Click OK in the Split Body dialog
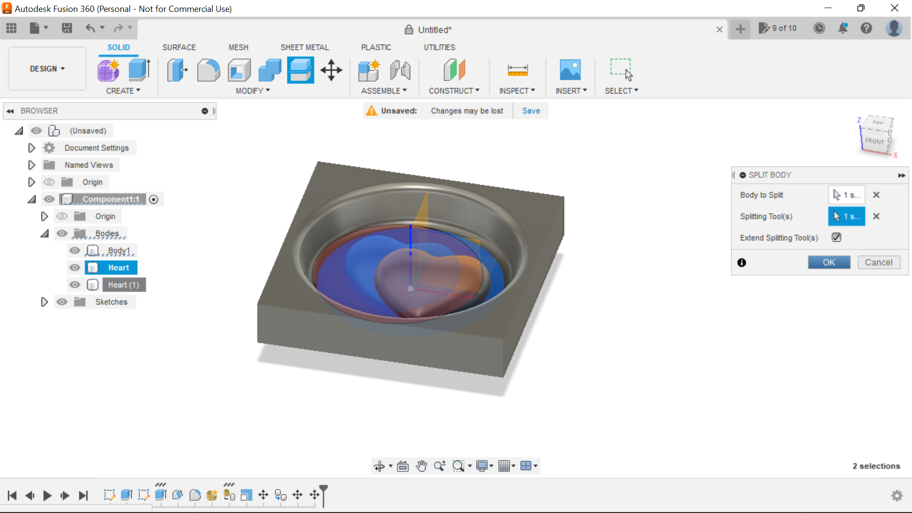 point(829,262)
